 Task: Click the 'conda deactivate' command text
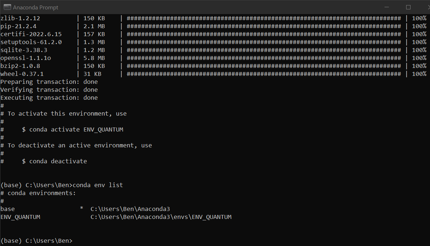click(x=58, y=161)
